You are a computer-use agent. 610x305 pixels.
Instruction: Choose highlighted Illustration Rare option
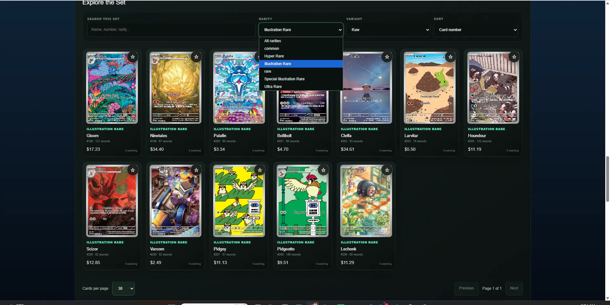tap(301, 64)
